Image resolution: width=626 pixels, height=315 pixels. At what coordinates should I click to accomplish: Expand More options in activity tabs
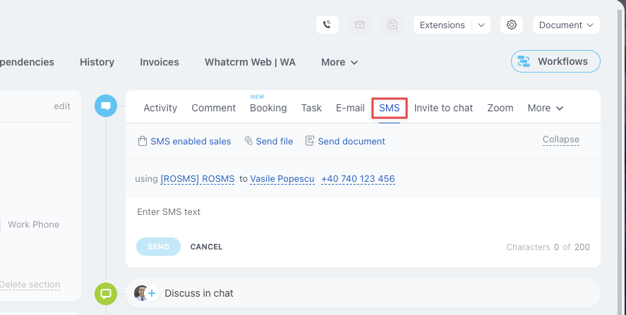pos(546,108)
